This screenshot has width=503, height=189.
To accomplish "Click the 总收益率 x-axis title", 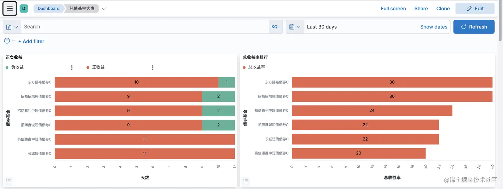I will [392, 178].
